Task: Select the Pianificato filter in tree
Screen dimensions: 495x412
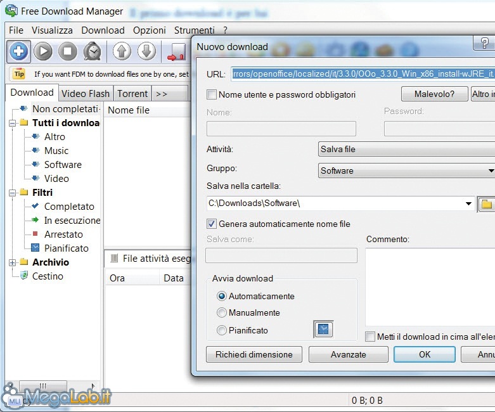Action: (67, 248)
